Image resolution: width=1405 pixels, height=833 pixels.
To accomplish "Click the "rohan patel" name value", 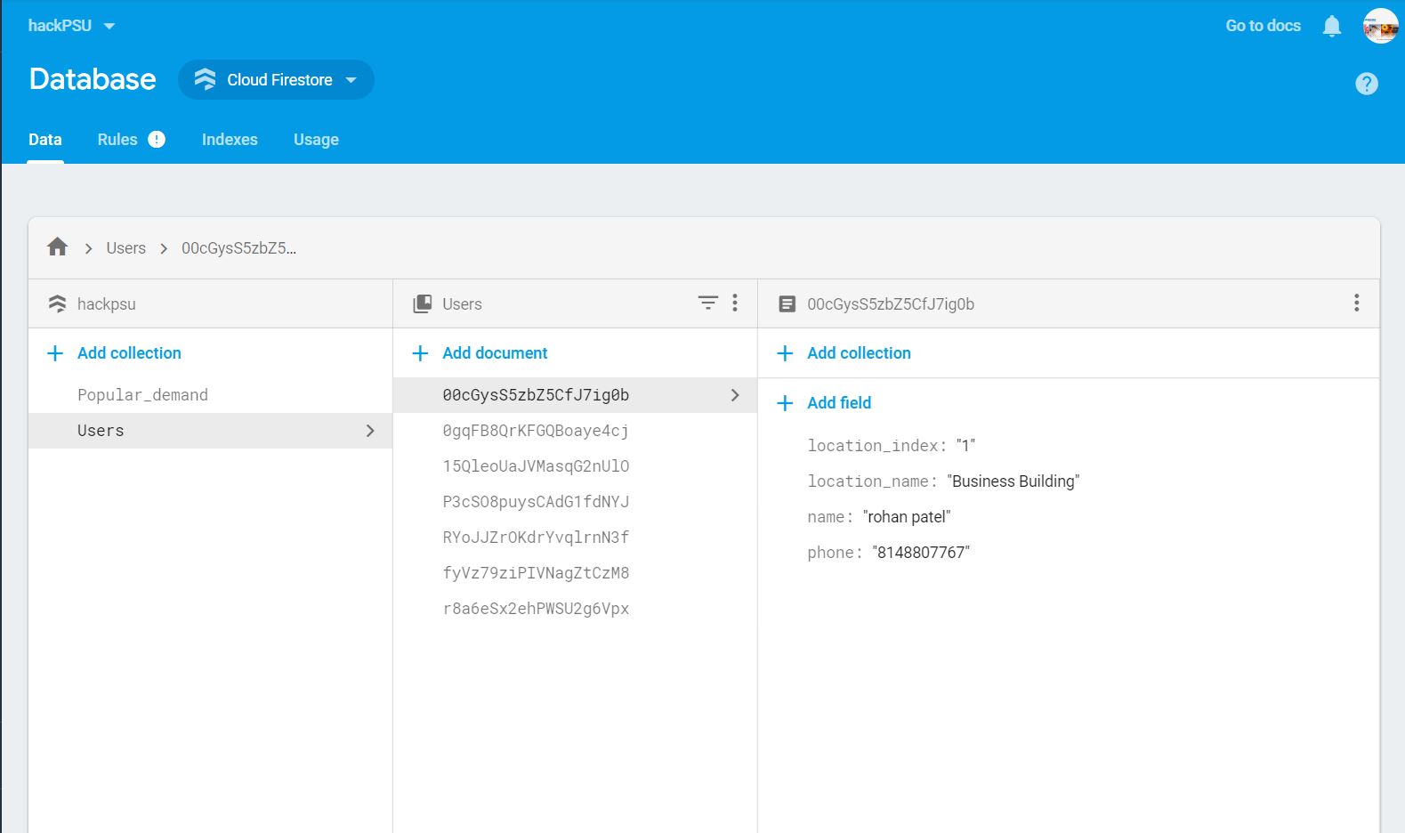I will (907, 517).
